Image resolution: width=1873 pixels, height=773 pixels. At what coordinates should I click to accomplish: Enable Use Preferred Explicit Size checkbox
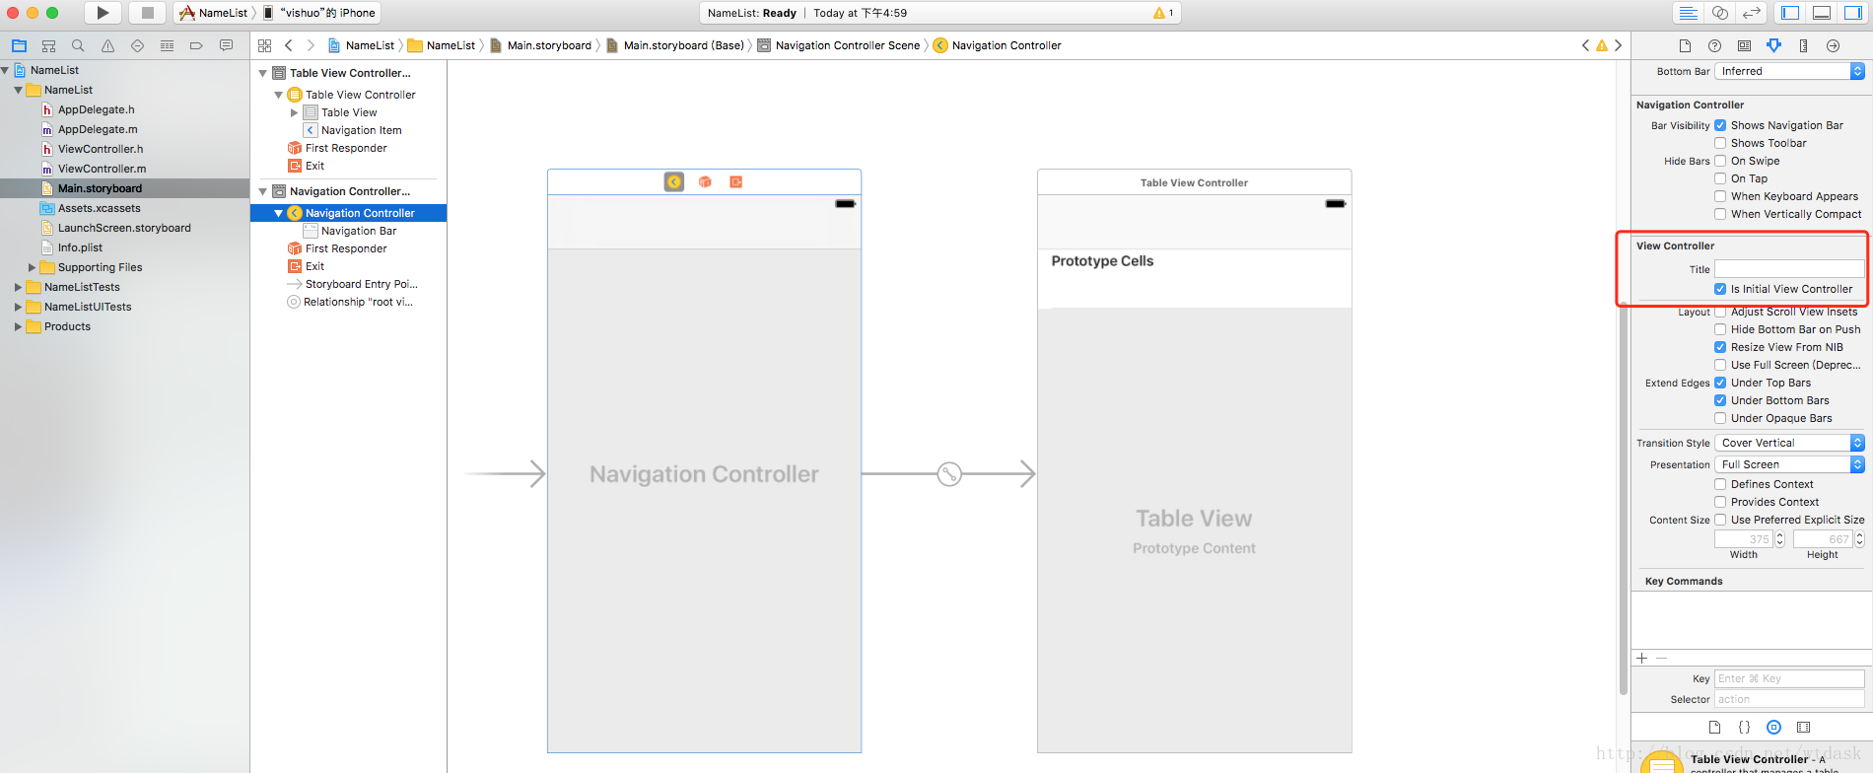tap(1720, 520)
